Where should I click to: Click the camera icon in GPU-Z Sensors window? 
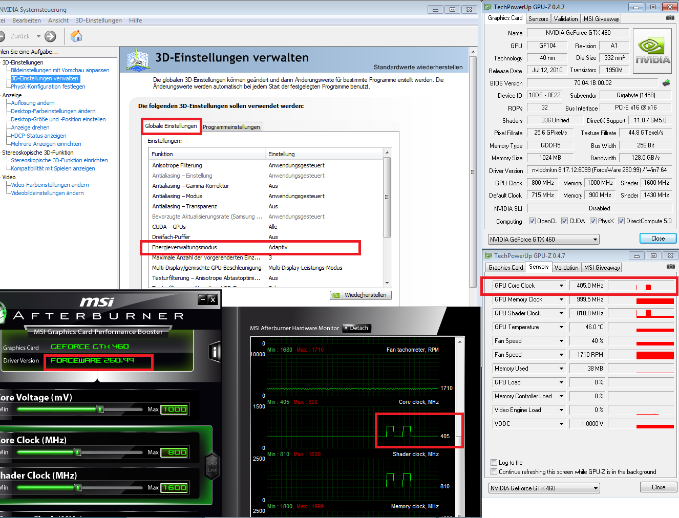tap(670, 267)
